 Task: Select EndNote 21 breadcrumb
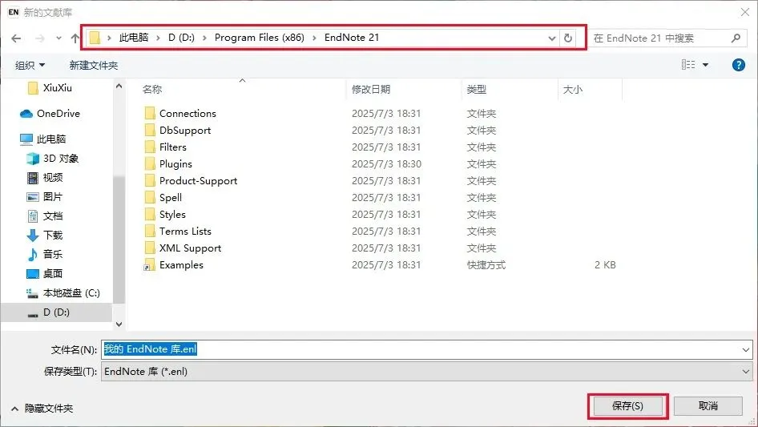click(352, 38)
